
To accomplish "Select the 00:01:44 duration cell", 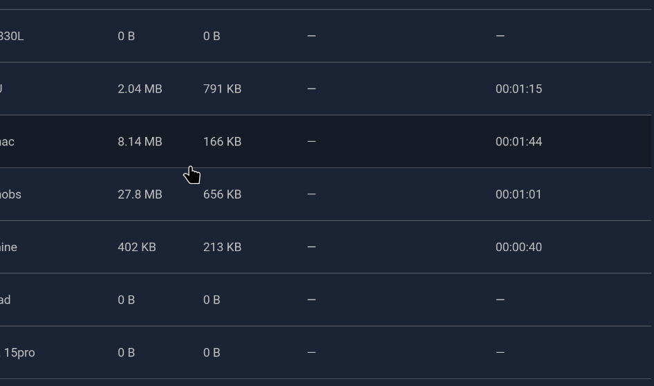I will click(518, 142).
